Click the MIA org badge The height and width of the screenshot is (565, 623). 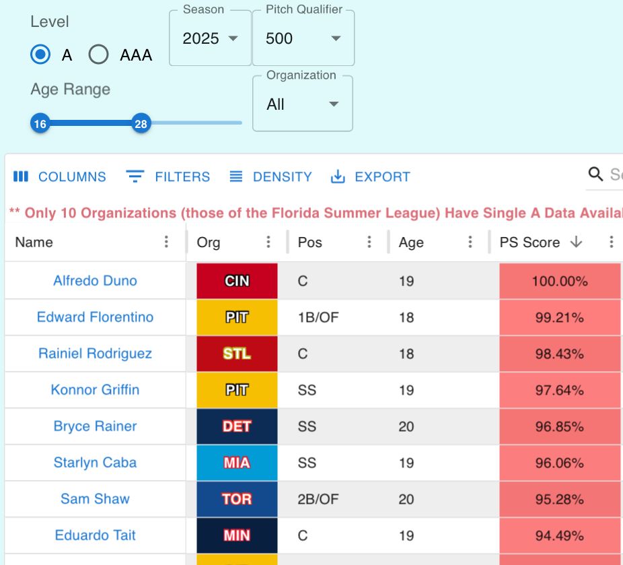pos(237,463)
